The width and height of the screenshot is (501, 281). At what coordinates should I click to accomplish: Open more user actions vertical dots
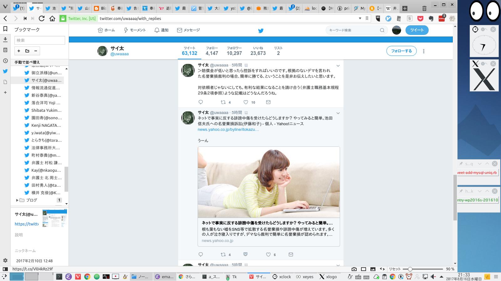424,51
